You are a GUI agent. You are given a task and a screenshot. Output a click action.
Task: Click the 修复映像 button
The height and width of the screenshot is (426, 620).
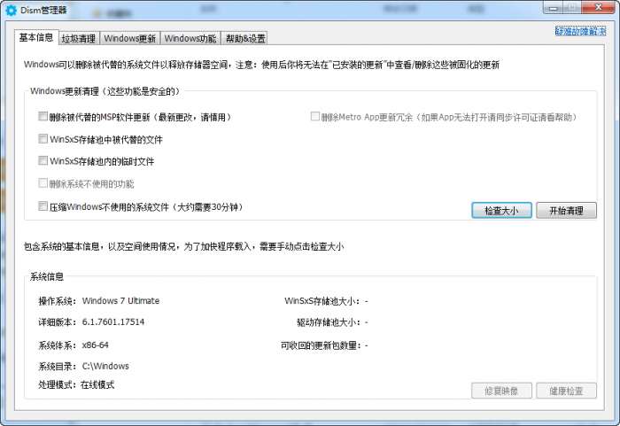[501, 391]
